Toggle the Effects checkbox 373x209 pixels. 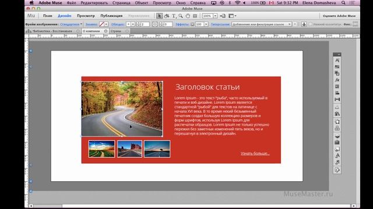coord(192,24)
